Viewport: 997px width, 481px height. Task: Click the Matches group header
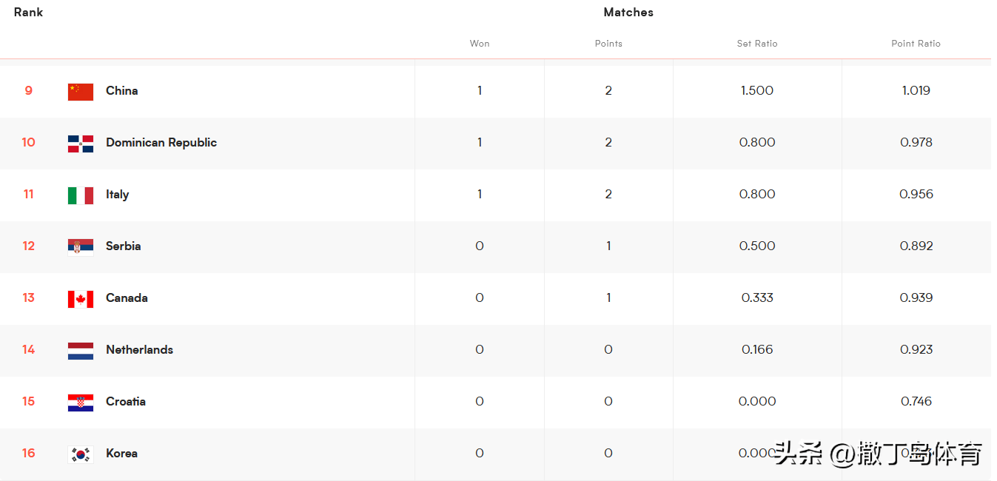pos(628,12)
